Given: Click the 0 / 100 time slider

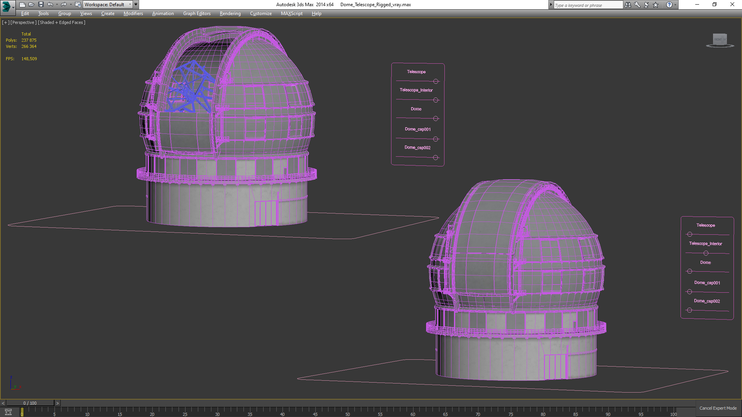Looking at the screenshot, I should coord(30,403).
